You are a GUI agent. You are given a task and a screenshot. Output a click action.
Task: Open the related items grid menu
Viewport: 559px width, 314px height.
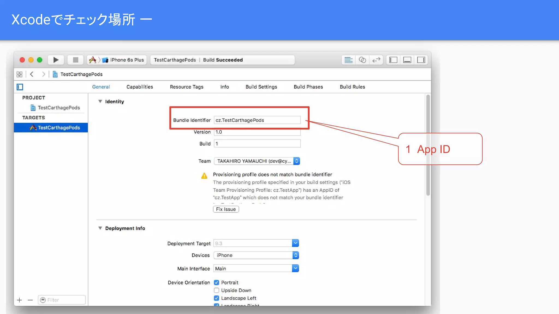click(x=19, y=74)
